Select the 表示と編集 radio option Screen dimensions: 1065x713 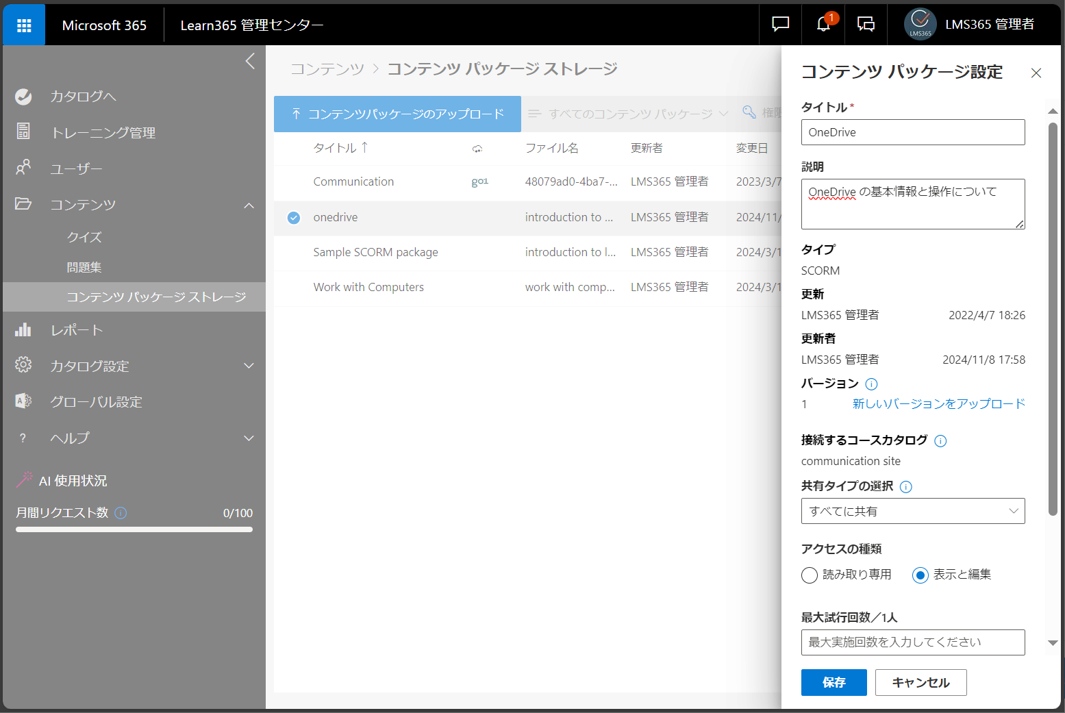[x=920, y=575]
